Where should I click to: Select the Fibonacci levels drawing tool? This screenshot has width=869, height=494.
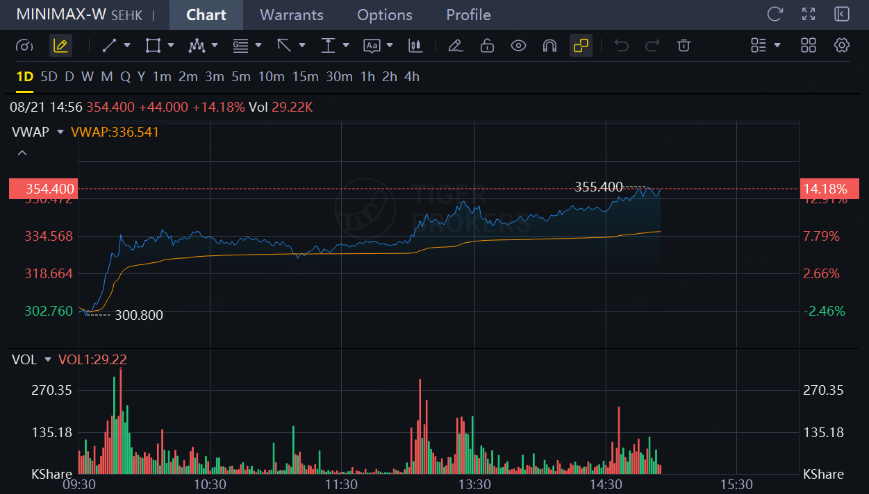point(240,46)
